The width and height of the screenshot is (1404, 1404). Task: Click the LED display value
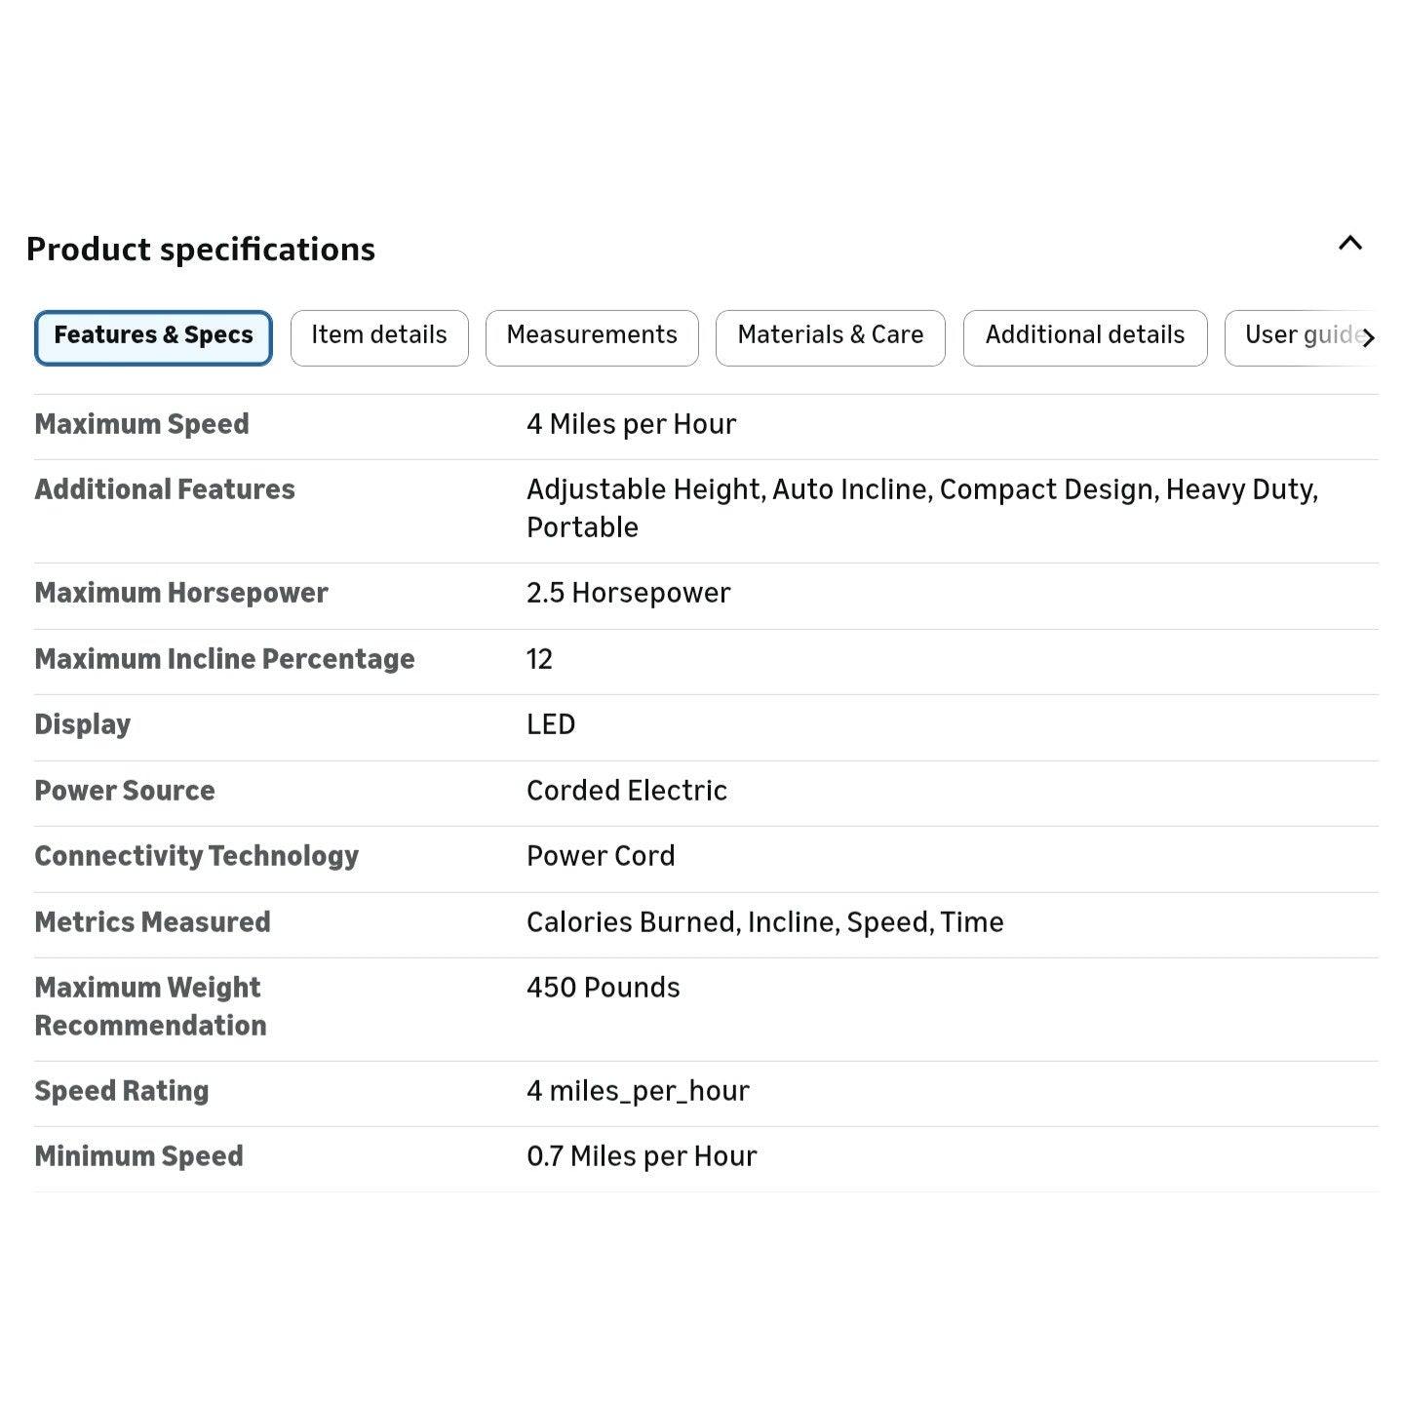pyautogui.click(x=551, y=725)
